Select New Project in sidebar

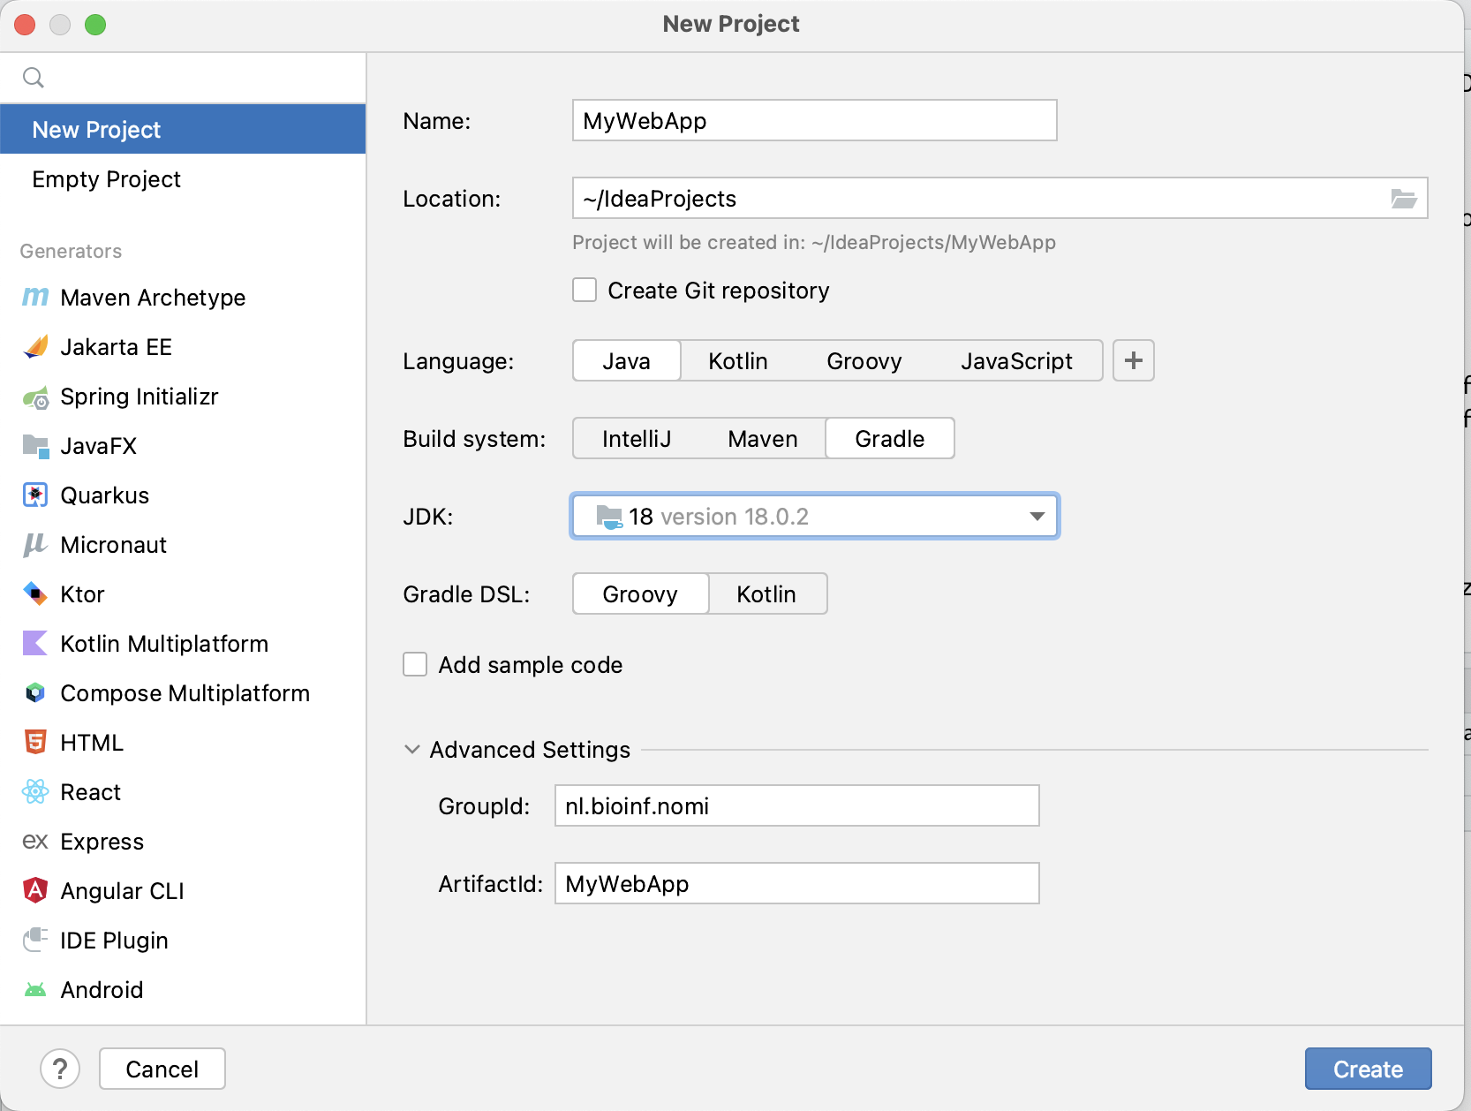coord(183,130)
